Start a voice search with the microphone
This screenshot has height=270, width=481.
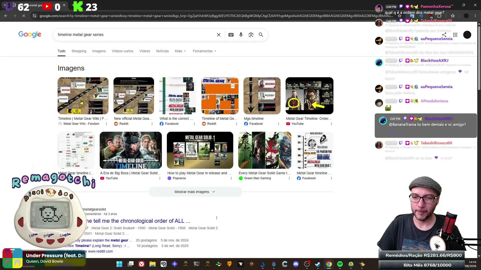tap(241, 34)
